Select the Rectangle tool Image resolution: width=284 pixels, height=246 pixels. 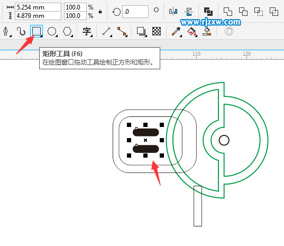(x=36, y=31)
